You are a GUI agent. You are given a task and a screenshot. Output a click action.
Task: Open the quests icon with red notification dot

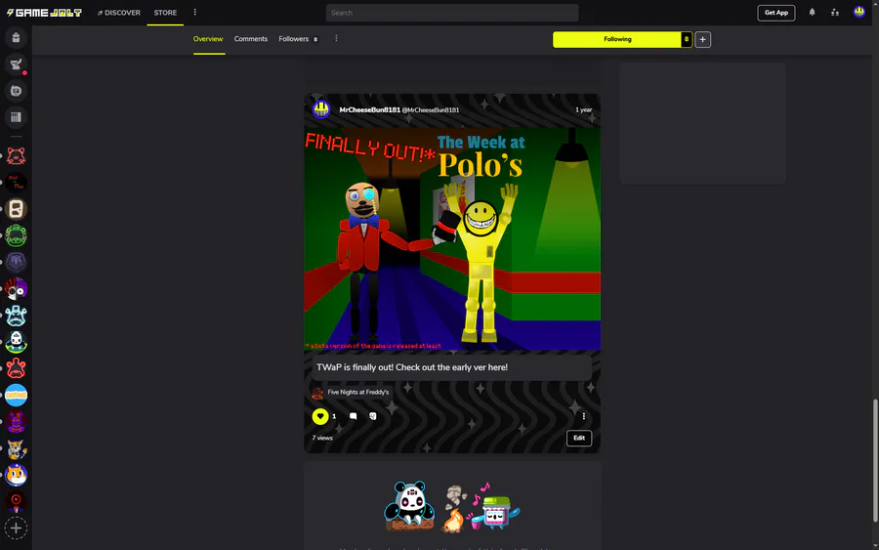(16, 64)
